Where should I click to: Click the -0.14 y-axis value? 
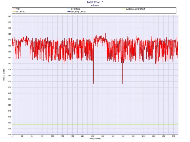(x=9, y=135)
